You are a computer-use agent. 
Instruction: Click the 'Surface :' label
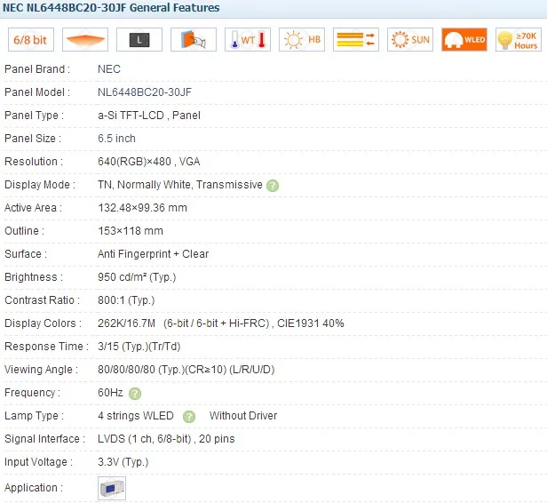[x=26, y=254]
